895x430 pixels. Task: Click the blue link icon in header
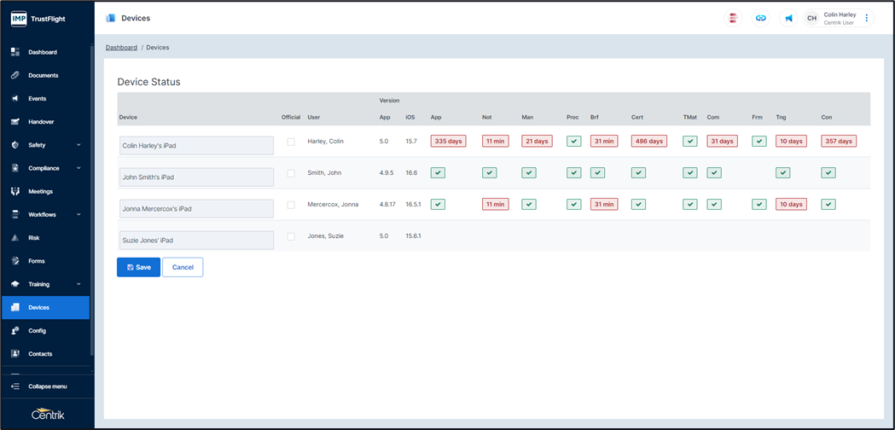[x=761, y=18]
